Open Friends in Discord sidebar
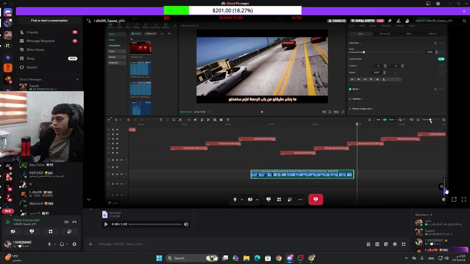Image resolution: width=470 pixels, height=264 pixels. pyautogui.click(x=49, y=32)
